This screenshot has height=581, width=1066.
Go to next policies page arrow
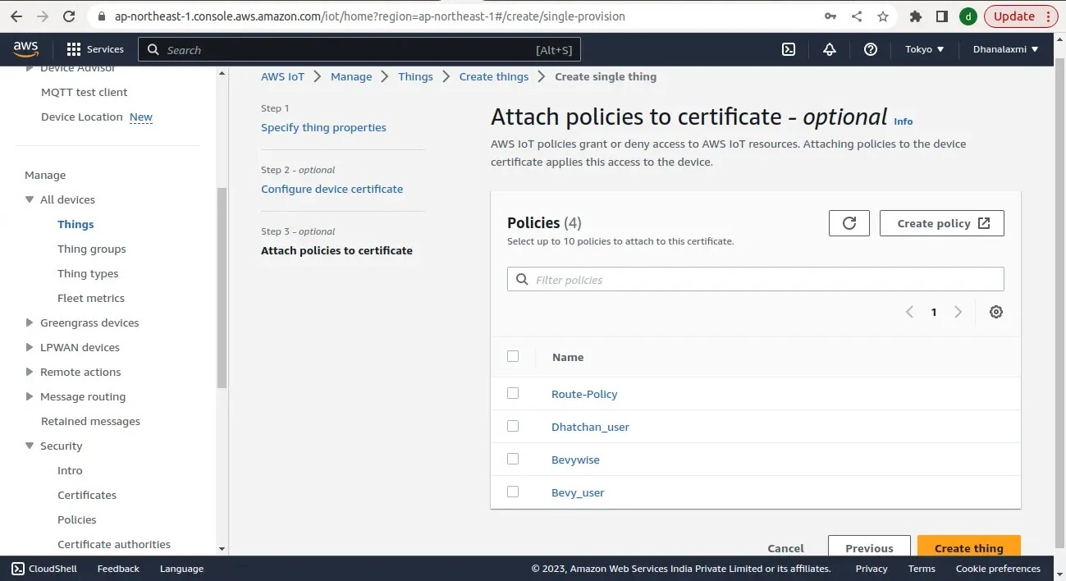pyautogui.click(x=958, y=312)
